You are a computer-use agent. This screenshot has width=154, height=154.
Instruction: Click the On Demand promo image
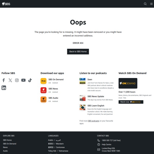click(x=128, y=83)
